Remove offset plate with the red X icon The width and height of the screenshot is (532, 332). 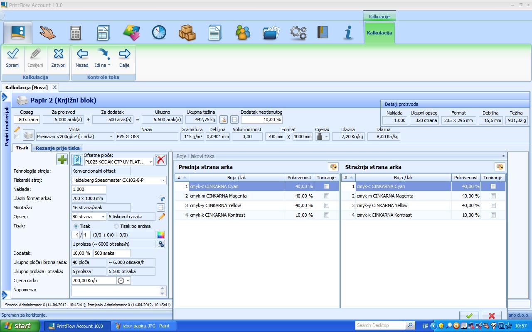tap(161, 159)
